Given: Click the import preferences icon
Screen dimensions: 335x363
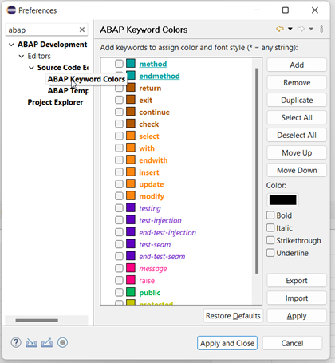Looking at the screenshot, I should 31,343.
